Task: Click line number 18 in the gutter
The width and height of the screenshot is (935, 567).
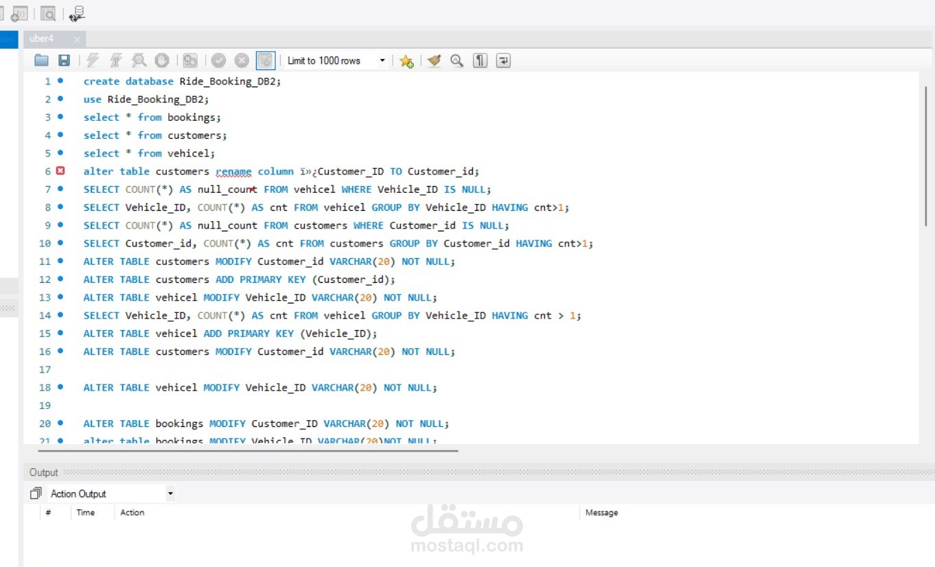Action: [45, 387]
